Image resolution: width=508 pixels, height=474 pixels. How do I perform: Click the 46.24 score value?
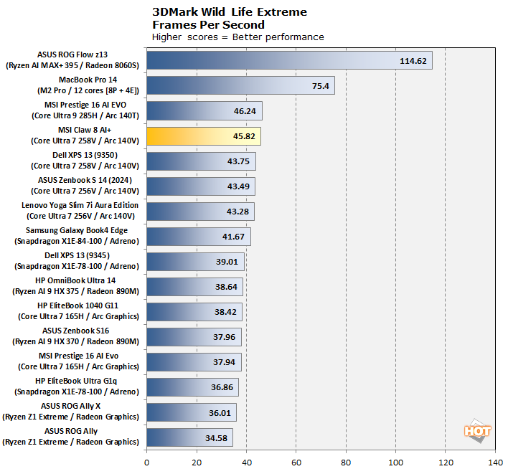click(x=245, y=111)
